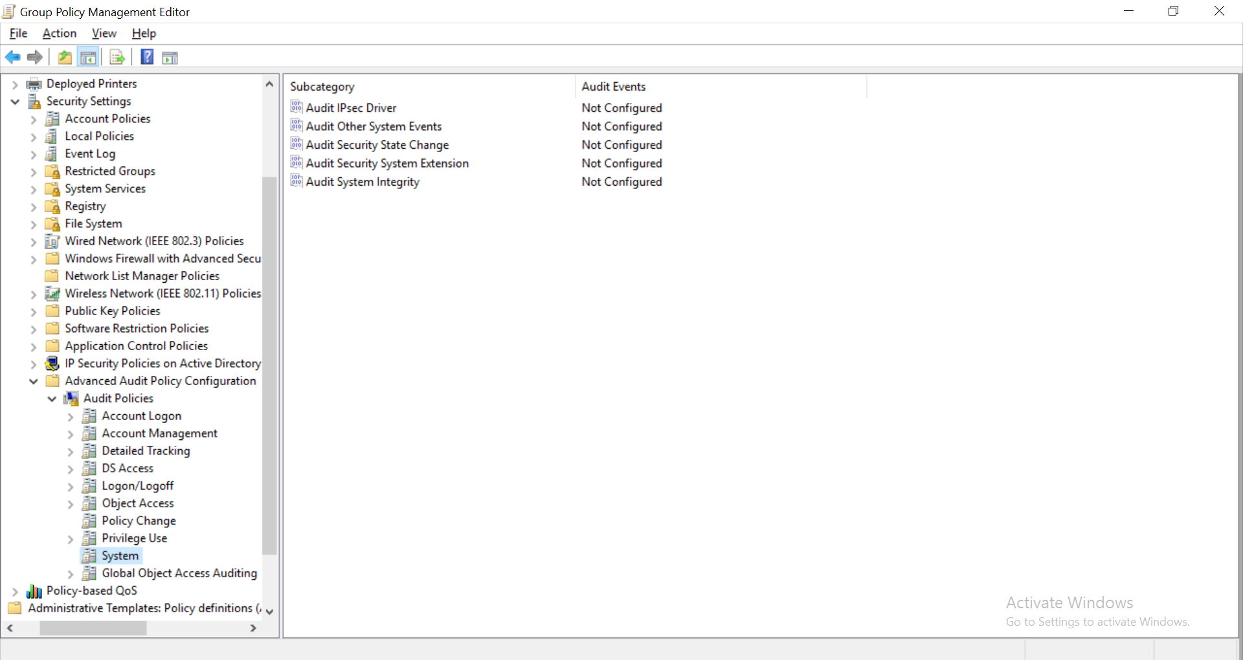Viewport: 1243px width, 660px height.
Task: Expand the Account Policies node
Action: click(x=33, y=119)
